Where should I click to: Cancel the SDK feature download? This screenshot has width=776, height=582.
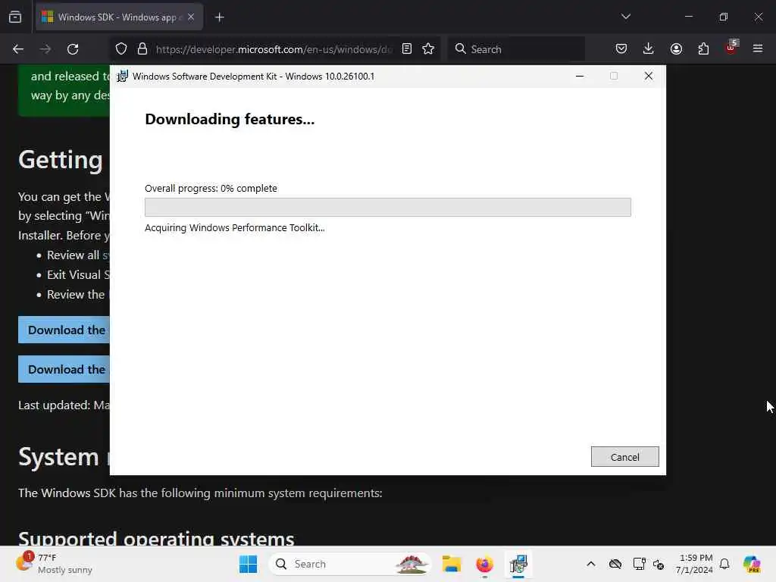tap(624, 457)
